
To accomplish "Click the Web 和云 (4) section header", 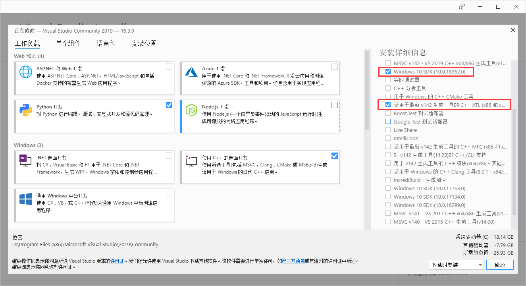I will point(29,56).
